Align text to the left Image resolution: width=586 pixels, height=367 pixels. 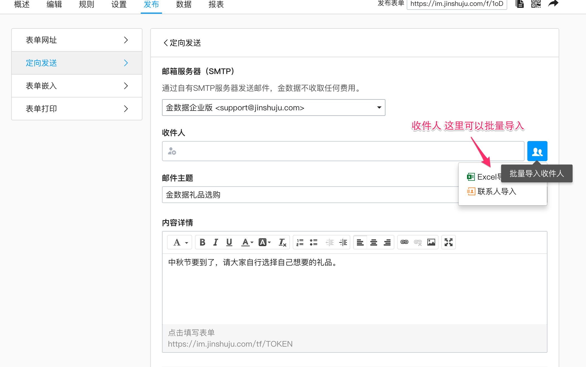click(x=360, y=242)
